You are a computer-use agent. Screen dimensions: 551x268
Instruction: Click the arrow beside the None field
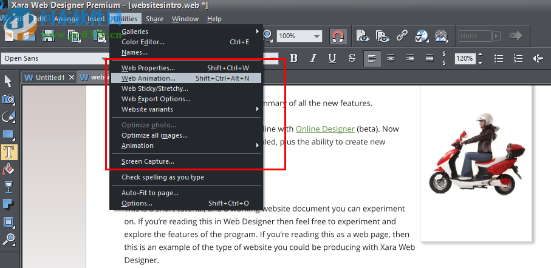pyautogui.click(x=496, y=36)
